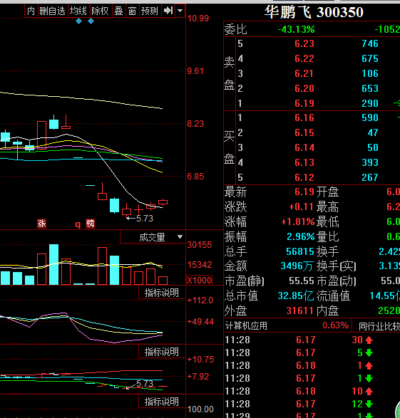
Task: Click the 叠 overlay button
Action: click(119, 11)
